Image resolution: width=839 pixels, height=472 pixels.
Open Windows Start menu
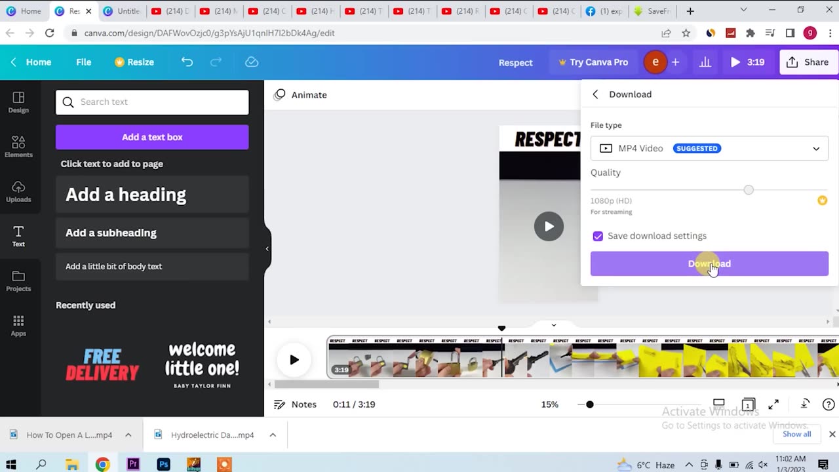pos(10,464)
